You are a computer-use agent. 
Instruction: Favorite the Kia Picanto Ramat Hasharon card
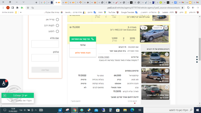pos(167,55)
